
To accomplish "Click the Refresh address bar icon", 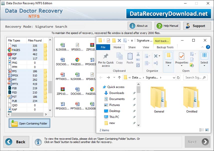I will pos(178,77).
